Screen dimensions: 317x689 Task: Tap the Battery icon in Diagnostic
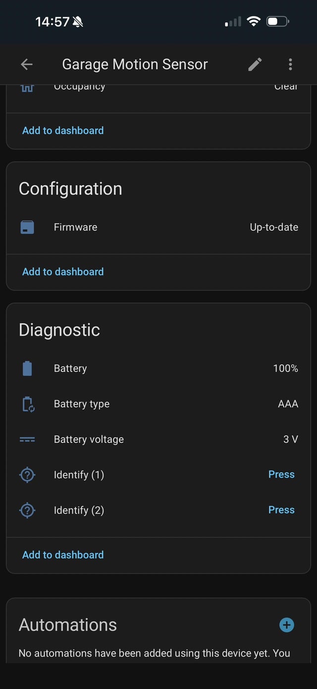pyautogui.click(x=27, y=368)
